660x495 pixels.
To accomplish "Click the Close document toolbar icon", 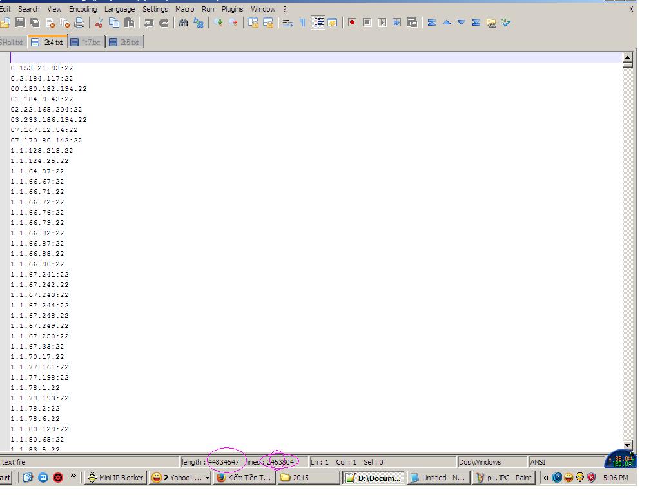I will [x=50, y=23].
